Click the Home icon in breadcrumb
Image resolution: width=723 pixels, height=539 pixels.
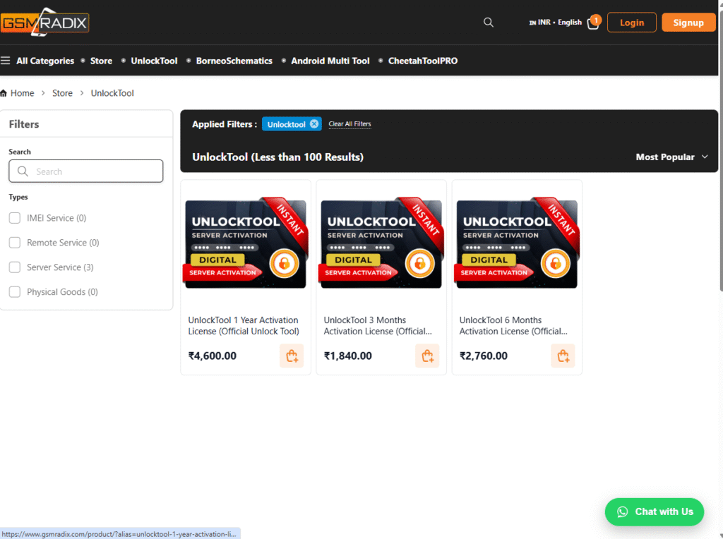coord(4,93)
